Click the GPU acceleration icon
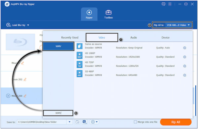 [x=84, y=122]
